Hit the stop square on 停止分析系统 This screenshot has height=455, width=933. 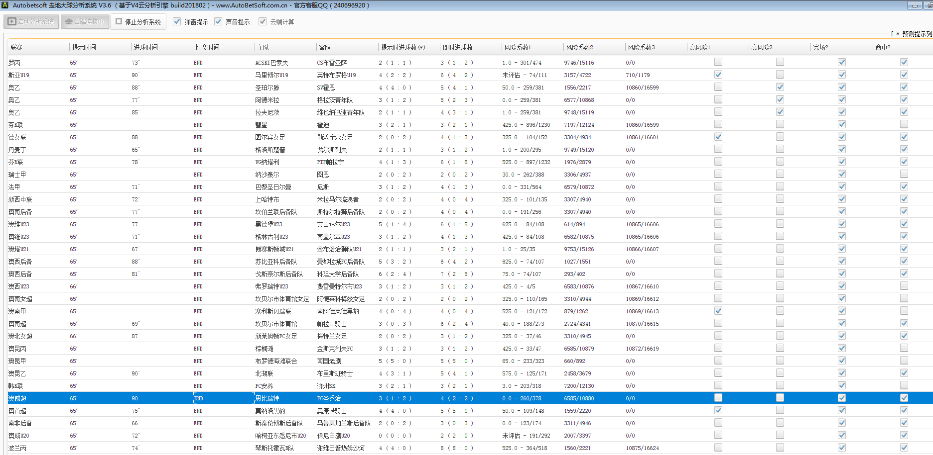(119, 21)
